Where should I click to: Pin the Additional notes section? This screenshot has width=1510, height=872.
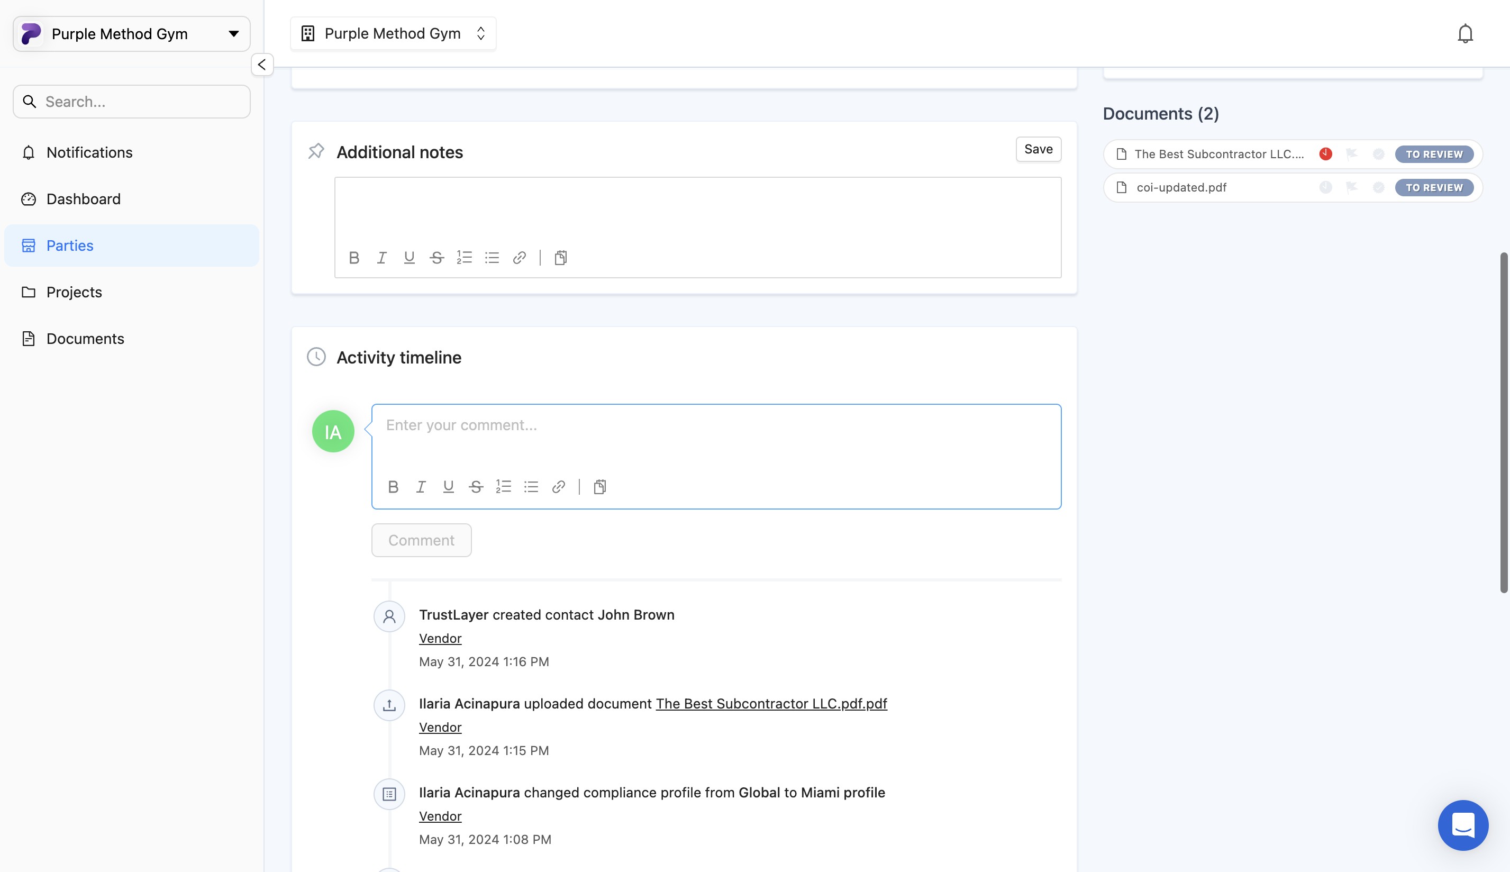pos(316,151)
